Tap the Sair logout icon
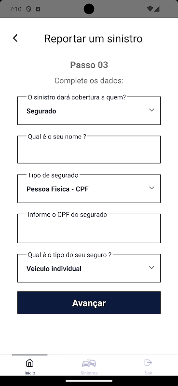This screenshot has height=386, width=178. click(148, 363)
